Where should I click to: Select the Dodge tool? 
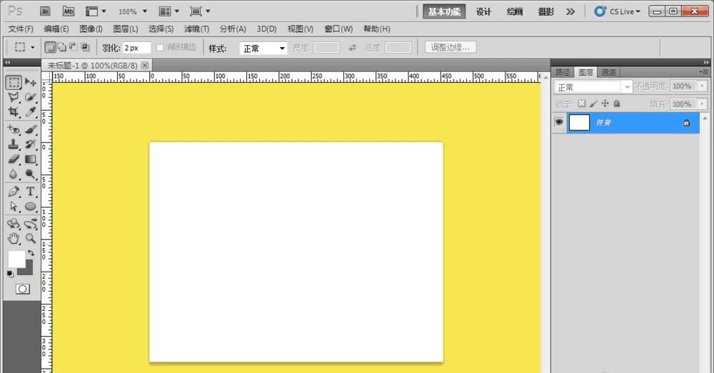31,174
